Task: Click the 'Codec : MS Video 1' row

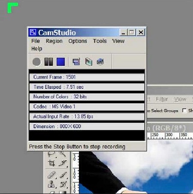Action: click(87, 107)
